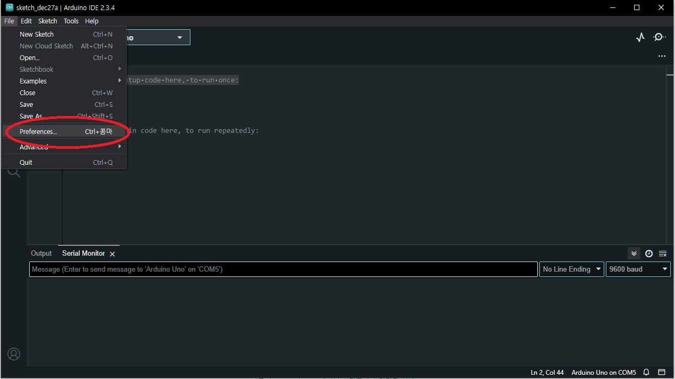Open the Sketch menu
Viewport: 675px width, 379px height.
click(47, 21)
